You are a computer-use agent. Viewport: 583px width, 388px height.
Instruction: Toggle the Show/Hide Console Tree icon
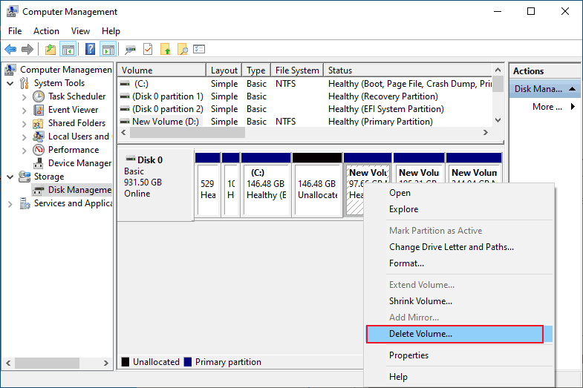68,49
